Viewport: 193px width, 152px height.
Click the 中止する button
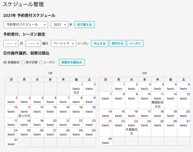(100, 43)
